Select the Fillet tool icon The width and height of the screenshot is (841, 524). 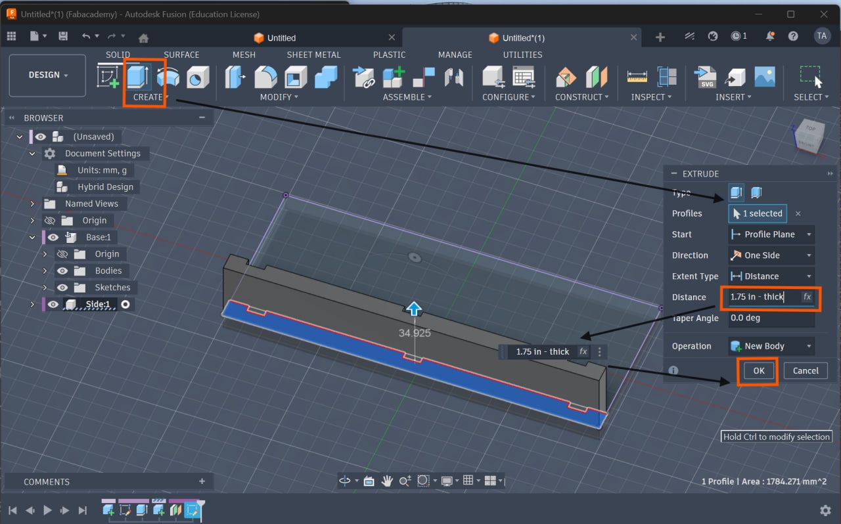click(265, 77)
